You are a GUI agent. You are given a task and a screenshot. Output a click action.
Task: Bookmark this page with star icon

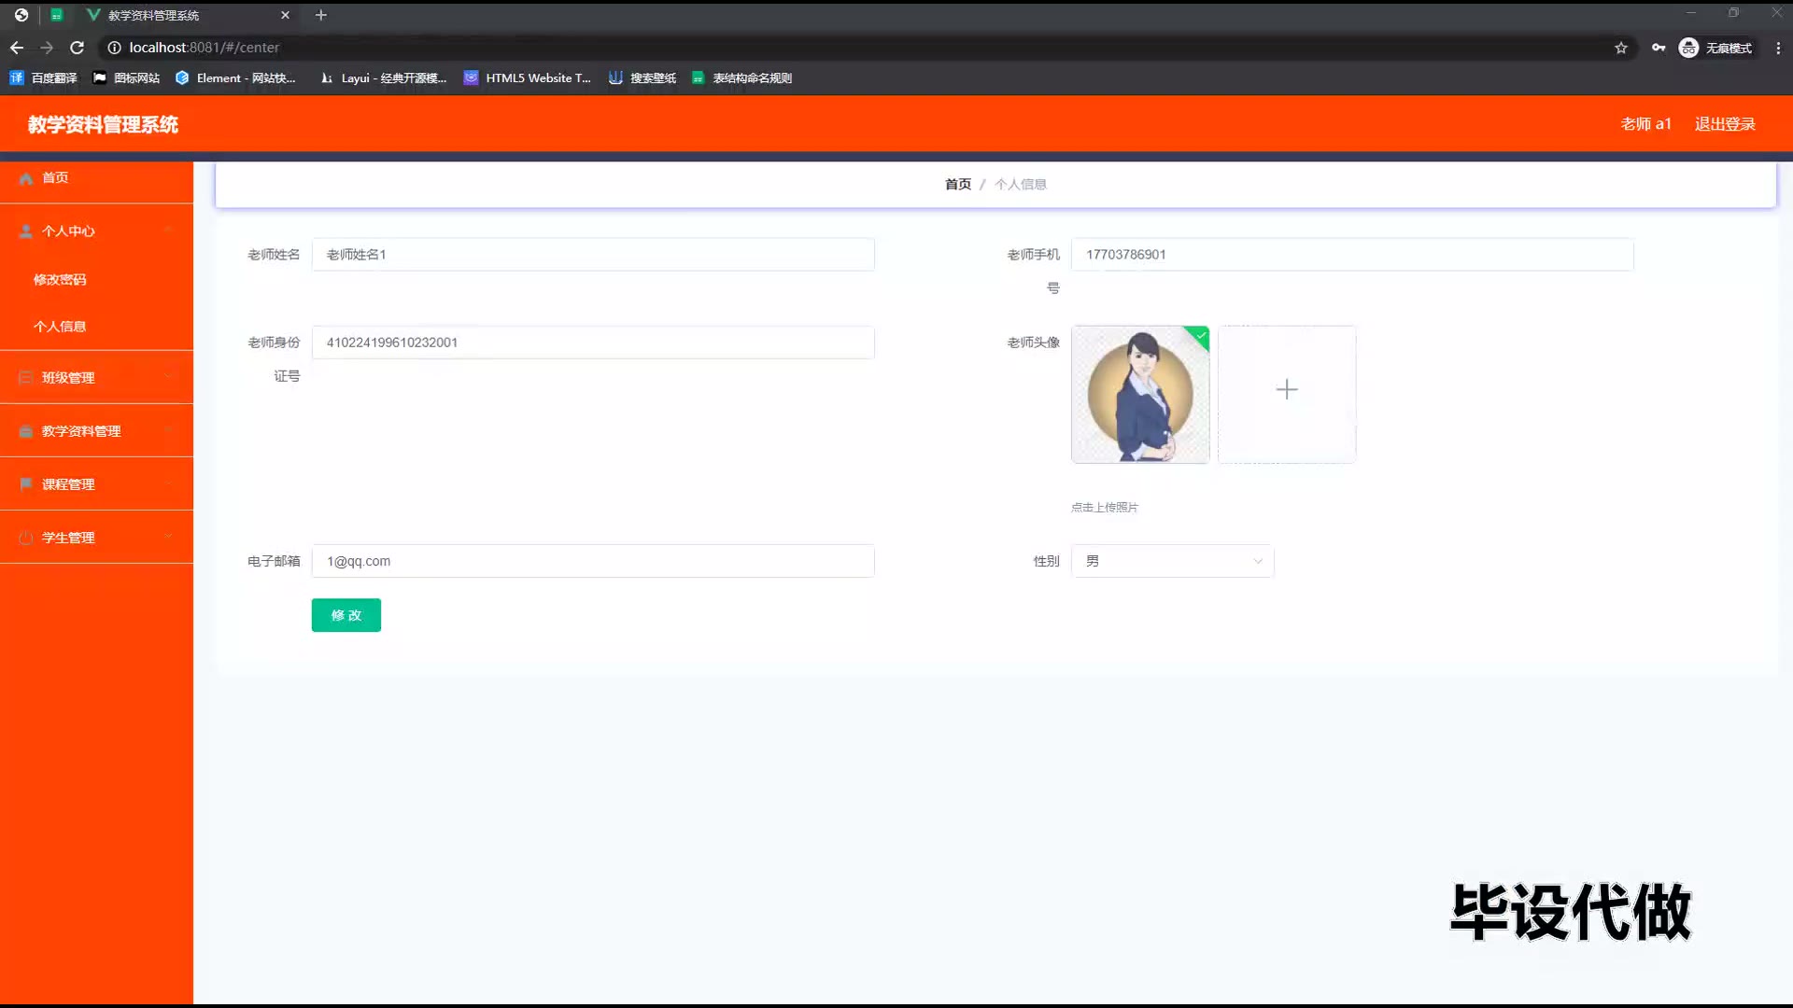[x=1621, y=48]
